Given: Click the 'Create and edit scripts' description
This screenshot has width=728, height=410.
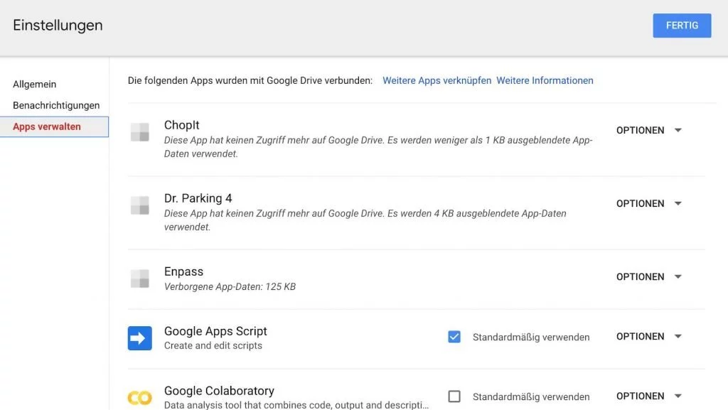Looking at the screenshot, I should [x=213, y=345].
